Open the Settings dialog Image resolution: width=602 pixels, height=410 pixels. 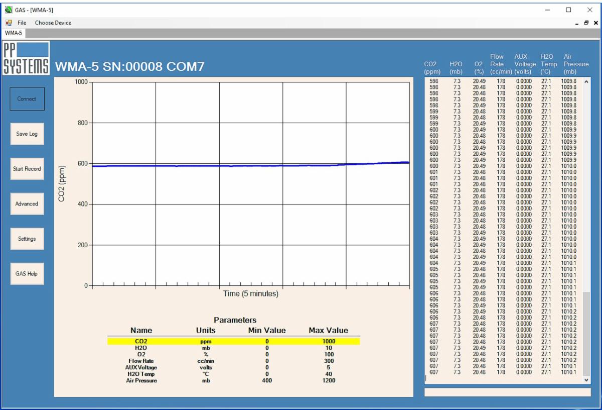click(x=27, y=239)
